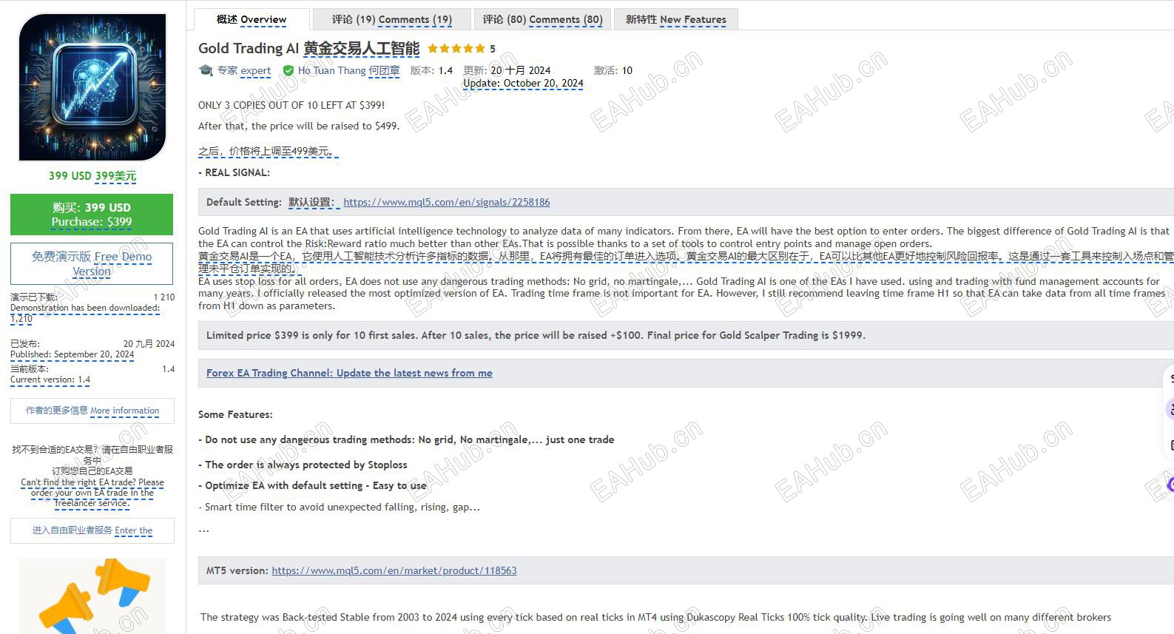
Task: Open More information about the author
Action: (x=92, y=411)
